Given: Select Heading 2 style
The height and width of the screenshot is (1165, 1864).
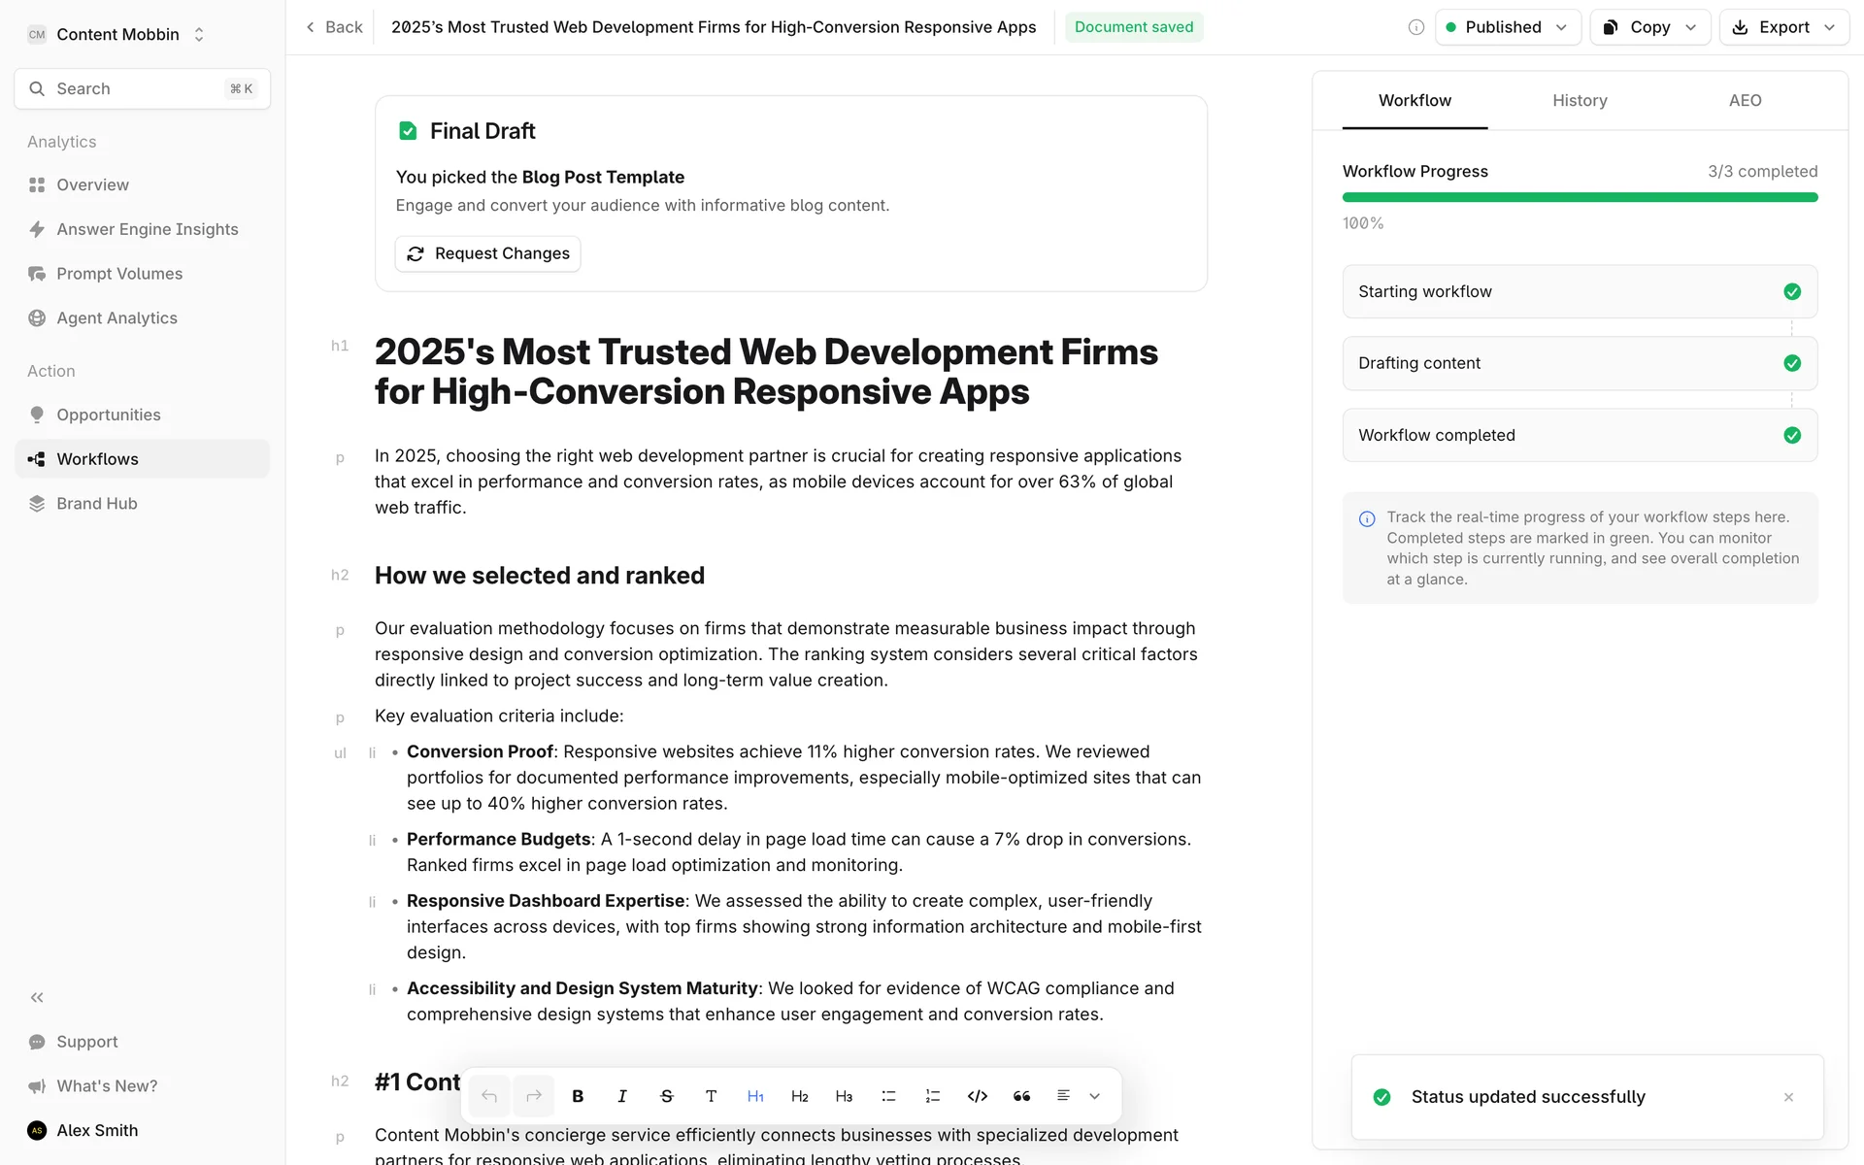Looking at the screenshot, I should [x=800, y=1096].
